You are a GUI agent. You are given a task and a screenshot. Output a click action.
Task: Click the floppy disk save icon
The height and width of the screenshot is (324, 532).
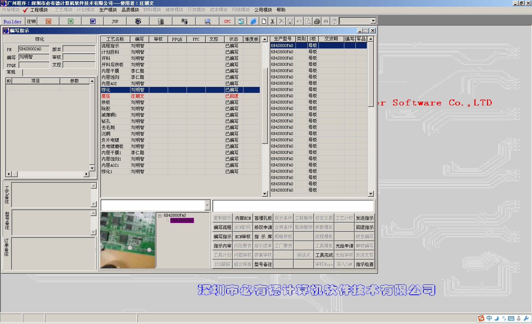pos(290,21)
